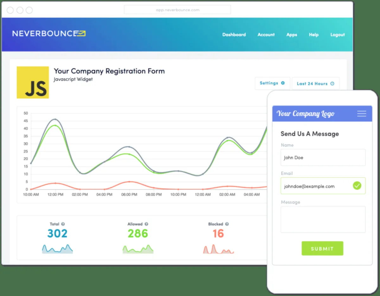Click the Blocked sparkline mini chart
The width and height of the screenshot is (380, 296).
click(218, 249)
